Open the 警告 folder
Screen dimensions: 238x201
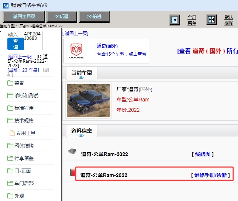pos(19,83)
